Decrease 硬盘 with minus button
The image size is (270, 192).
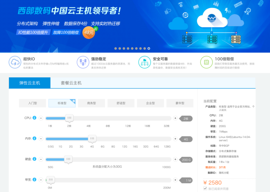41,159
